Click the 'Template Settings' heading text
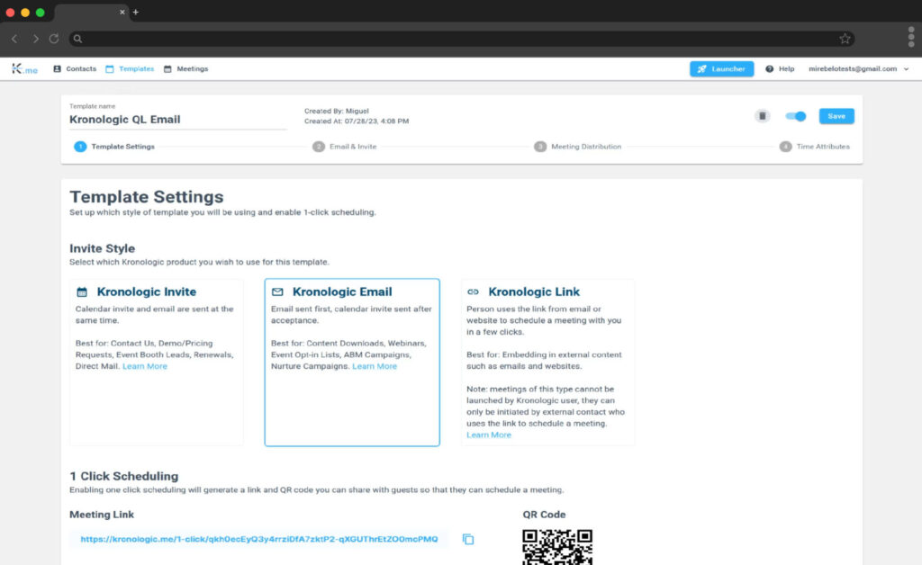The image size is (922, 565). click(147, 197)
